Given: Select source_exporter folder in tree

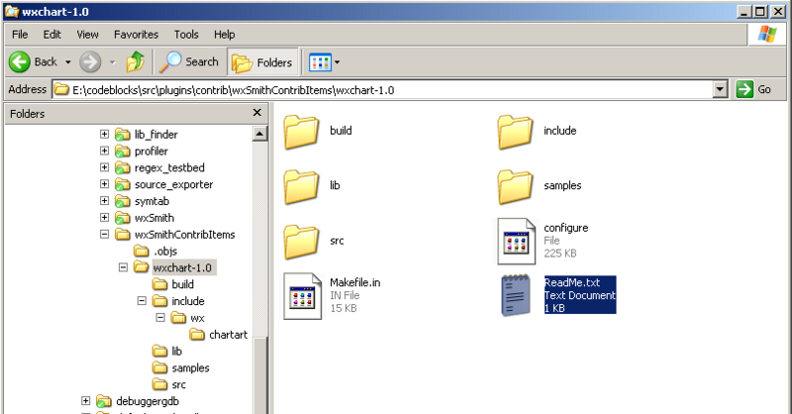Looking at the screenshot, I should [173, 184].
